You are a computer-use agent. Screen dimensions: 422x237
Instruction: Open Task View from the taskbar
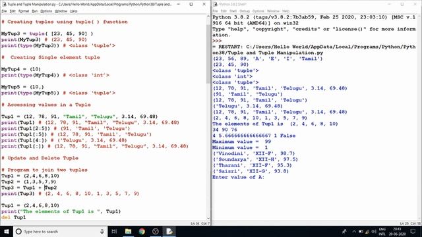point(114,231)
